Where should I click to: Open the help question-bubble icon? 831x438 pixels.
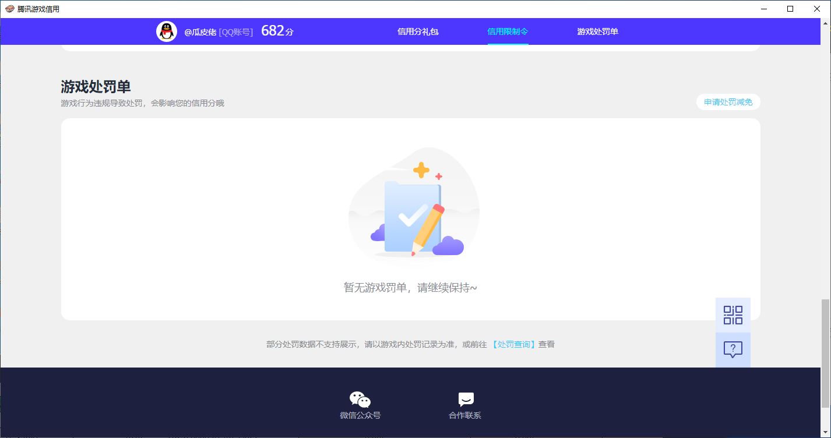pyautogui.click(x=733, y=349)
